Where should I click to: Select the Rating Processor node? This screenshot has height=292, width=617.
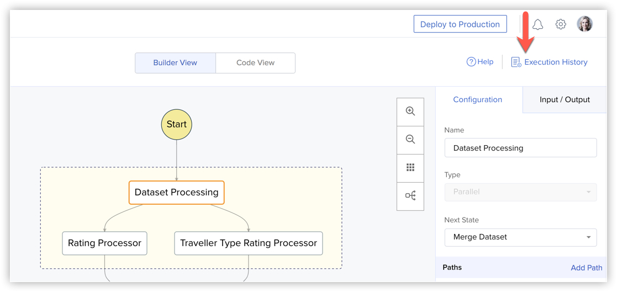click(x=104, y=243)
